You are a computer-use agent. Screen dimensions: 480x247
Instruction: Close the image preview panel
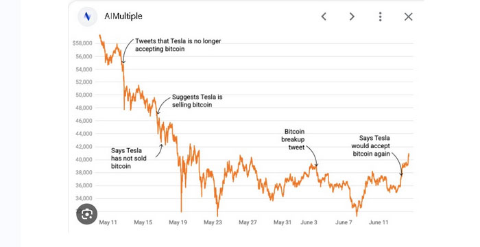click(409, 16)
